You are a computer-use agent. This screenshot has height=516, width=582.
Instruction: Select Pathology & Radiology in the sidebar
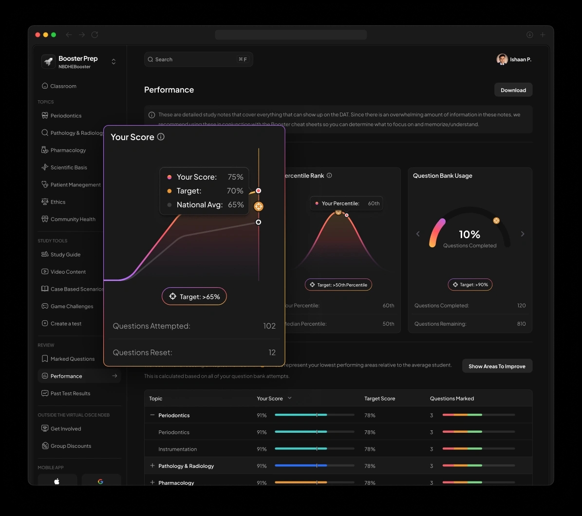pyautogui.click(x=73, y=133)
